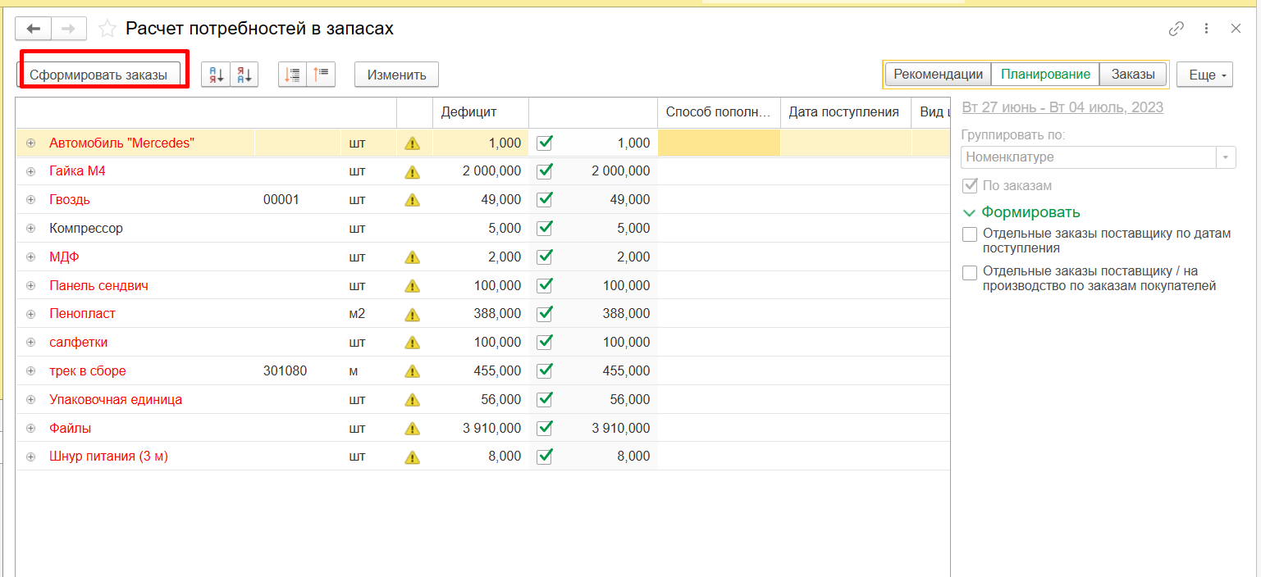
Task: Expand the Гайка М4 row
Action: tap(31, 171)
